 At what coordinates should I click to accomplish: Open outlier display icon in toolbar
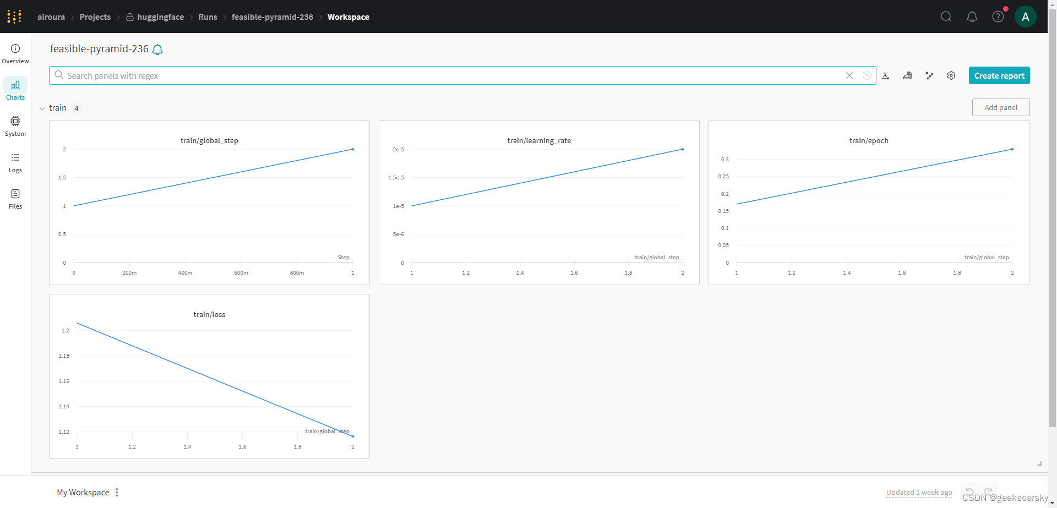[929, 75]
